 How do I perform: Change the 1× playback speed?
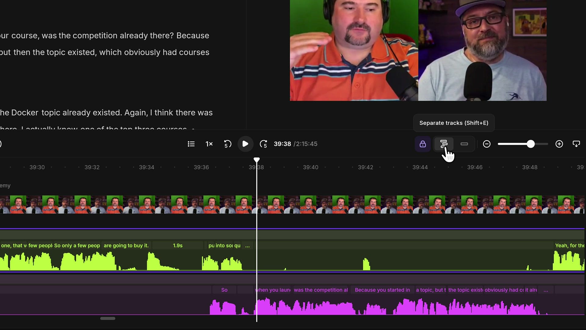(209, 144)
